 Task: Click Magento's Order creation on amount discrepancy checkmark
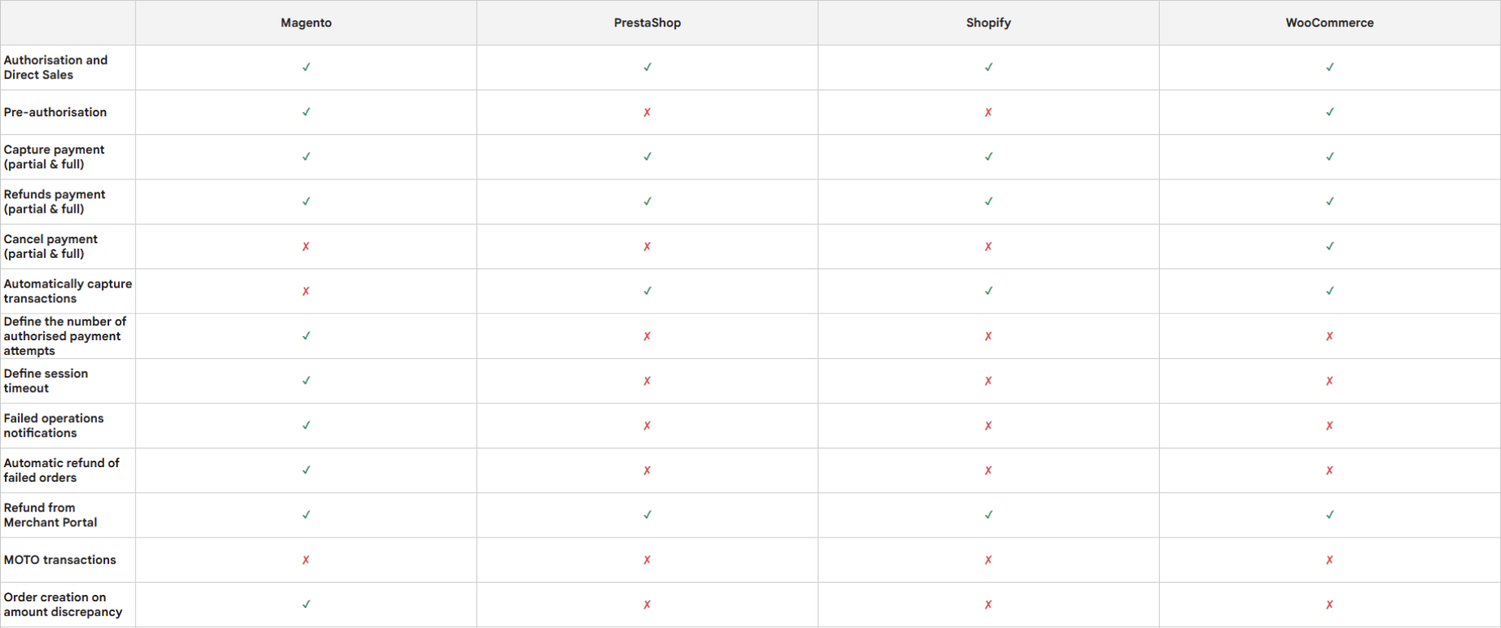pyautogui.click(x=306, y=605)
